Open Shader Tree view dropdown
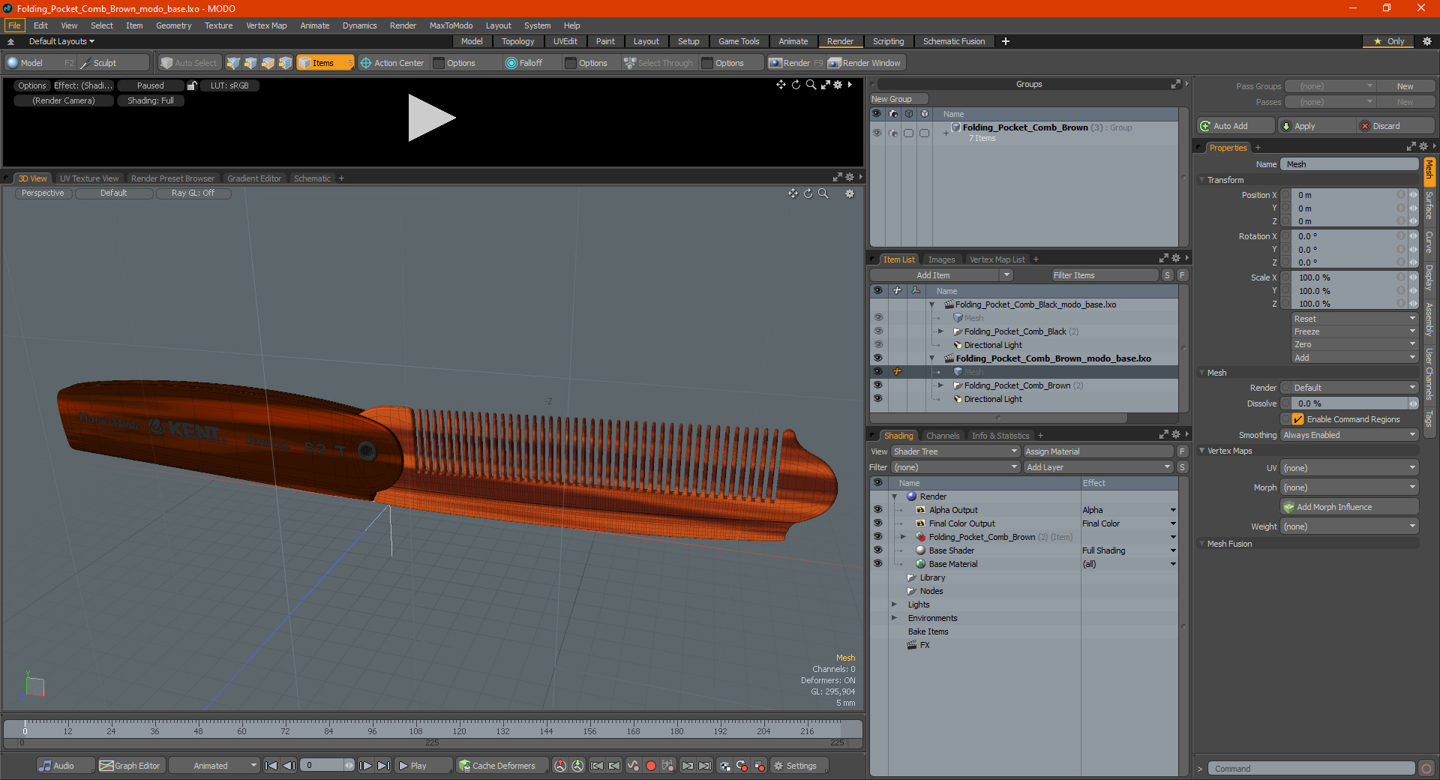Viewport: 1440px width, 780px height. [x=955, y=451]
